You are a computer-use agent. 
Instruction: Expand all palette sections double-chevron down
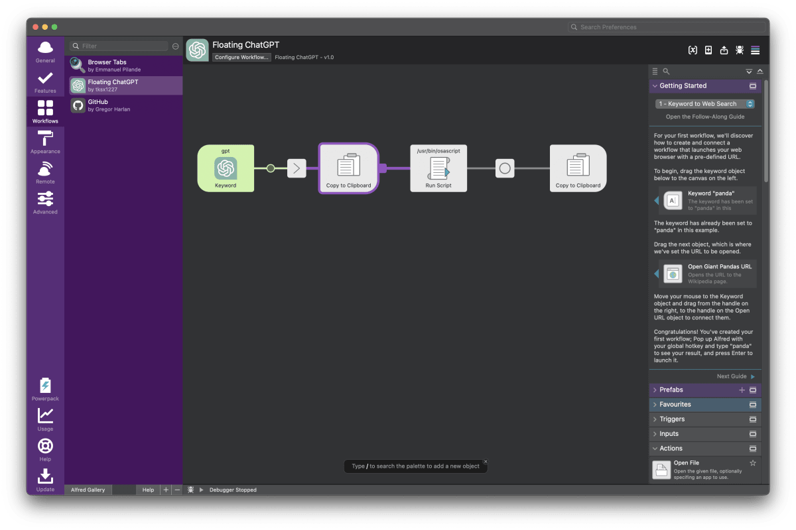point(749,71)
